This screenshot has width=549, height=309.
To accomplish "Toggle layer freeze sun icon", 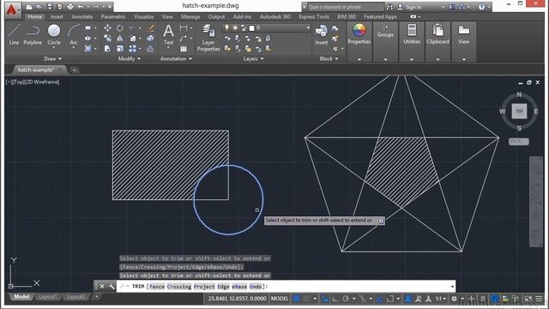I will pyautogui.click(x=235, y=27).
